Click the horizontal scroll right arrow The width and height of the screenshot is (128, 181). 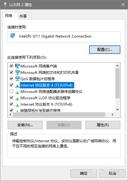[112, 114]
